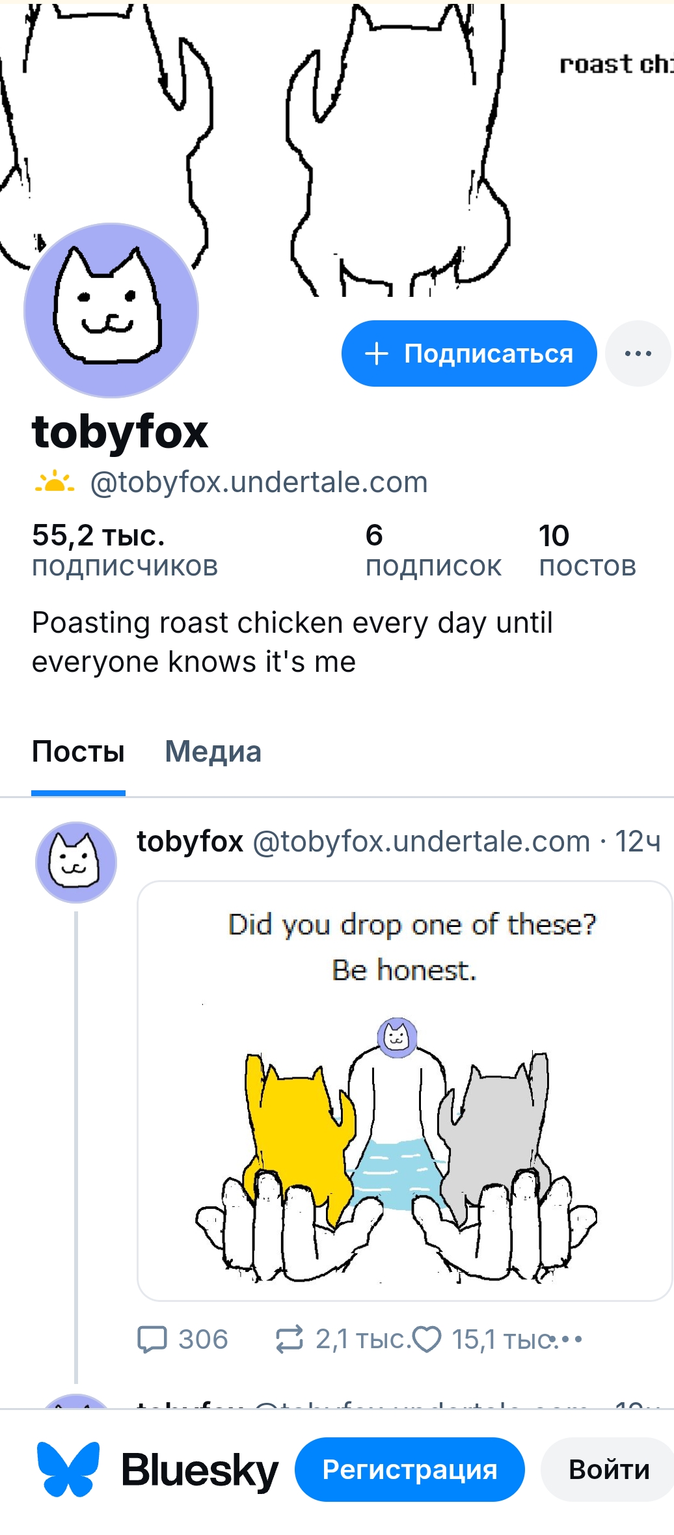Image resolution: width=674 pixels, height=1535 pixels.
Task: Click the 12ч post timestamp
Action: 638,842
